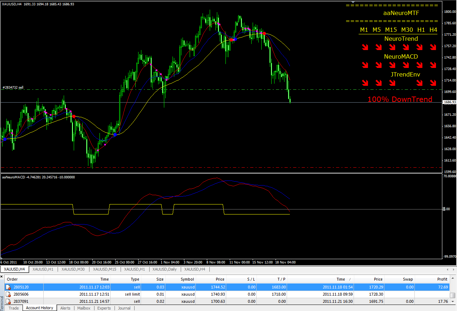This screenshot has width=457, height=311.
Task: Select order row 2805606
Action: [x=227, y=294]
